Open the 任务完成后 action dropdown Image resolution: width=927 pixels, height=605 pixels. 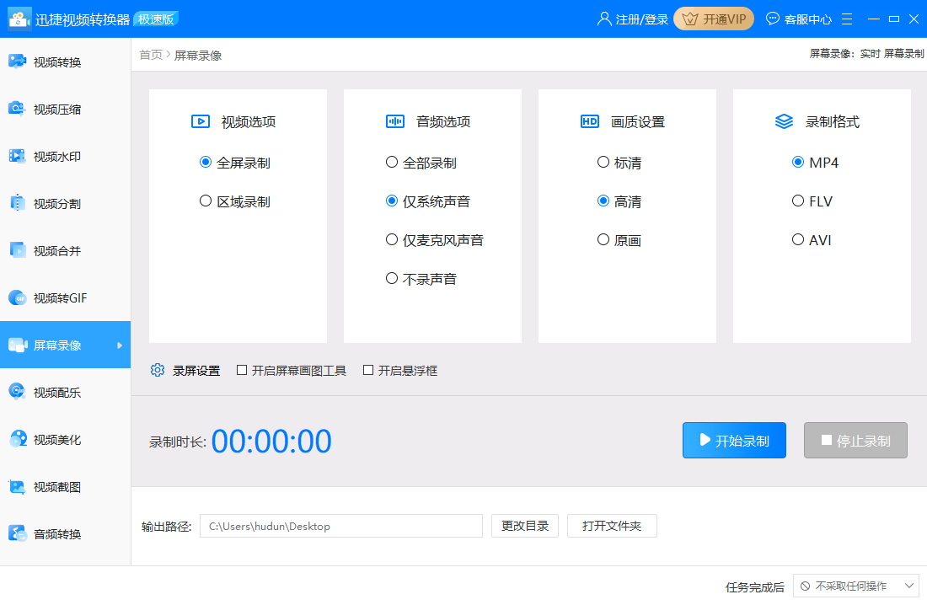click(x=855, y=586)
